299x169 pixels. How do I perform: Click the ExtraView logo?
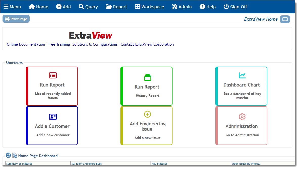(x=91, y=36)
